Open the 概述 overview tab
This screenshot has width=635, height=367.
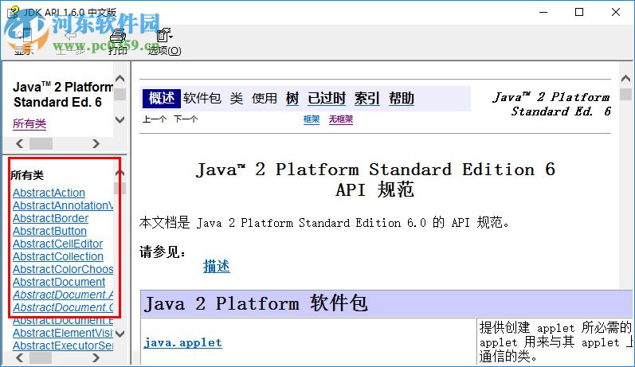[x=161, y=99]
